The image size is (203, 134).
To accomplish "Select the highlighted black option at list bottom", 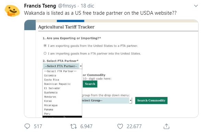I will click(x=62, y=117).
